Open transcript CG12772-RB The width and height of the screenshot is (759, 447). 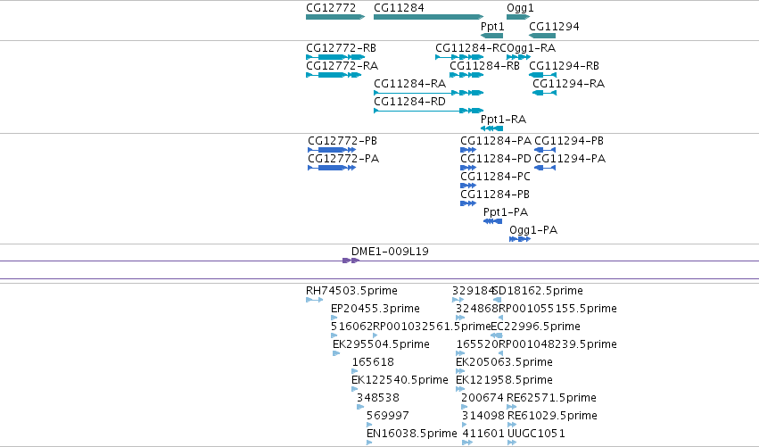pyautogui.click(x=342, y=48)
